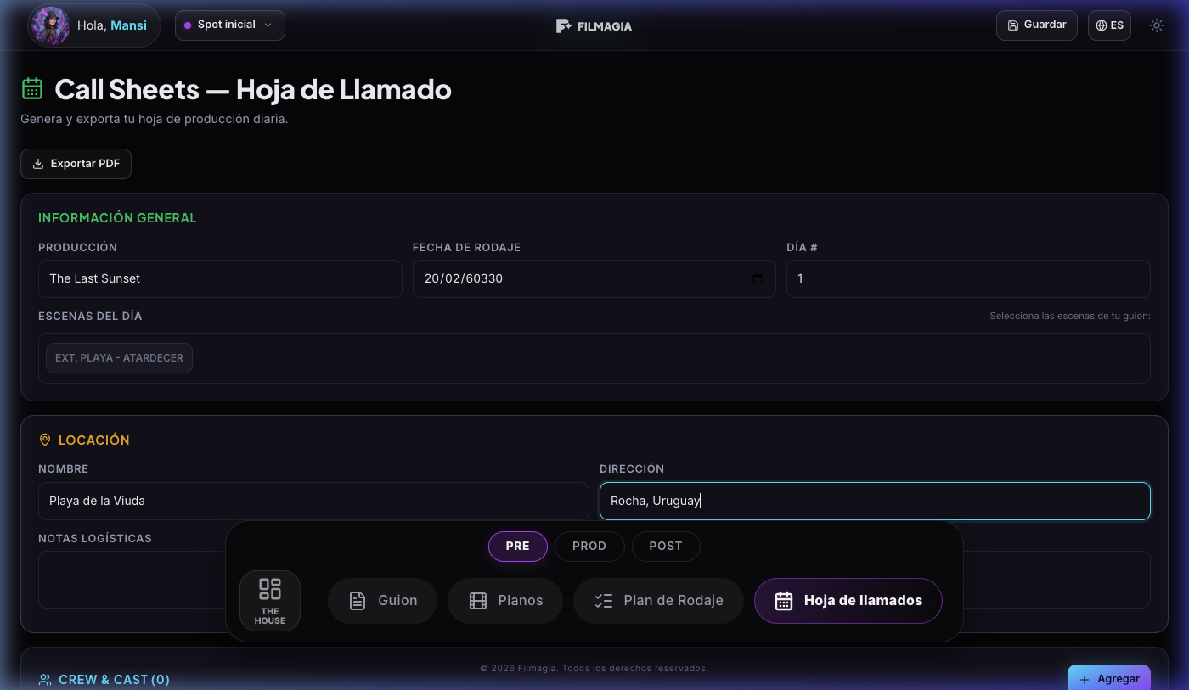
Task: Switch to the POST phase tab
Action: pyautogui.click(x=666, y=546)
